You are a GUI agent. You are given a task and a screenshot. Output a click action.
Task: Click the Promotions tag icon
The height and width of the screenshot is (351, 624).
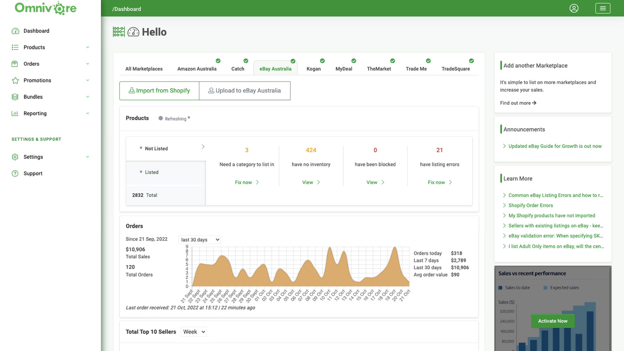tap(14, 80)
